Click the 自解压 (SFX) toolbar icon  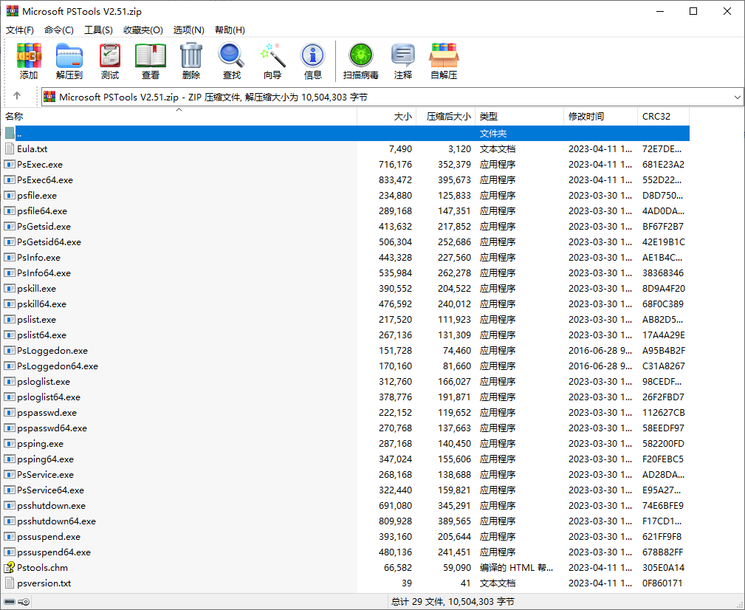(x=444, y=61)
